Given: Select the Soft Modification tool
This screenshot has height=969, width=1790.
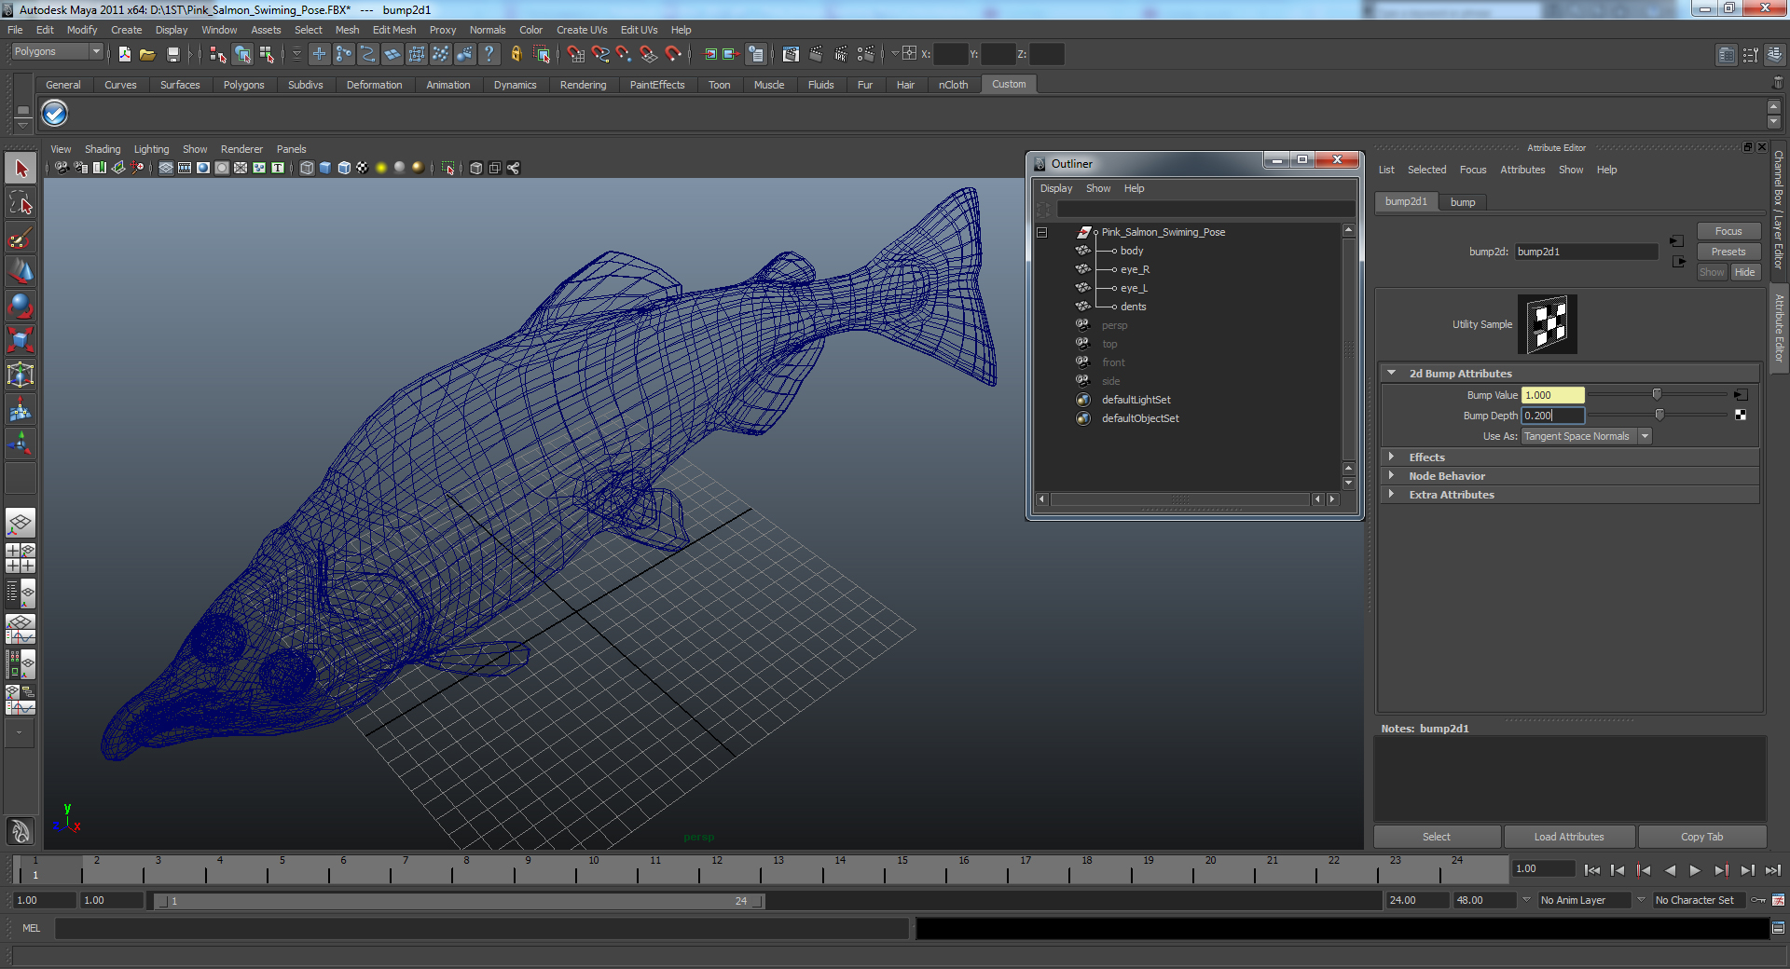Looking at the screenshot, I should pyautogui.click(x=21, y=409).
